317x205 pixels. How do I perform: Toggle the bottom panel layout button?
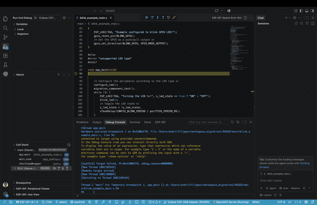coord(307,11)
